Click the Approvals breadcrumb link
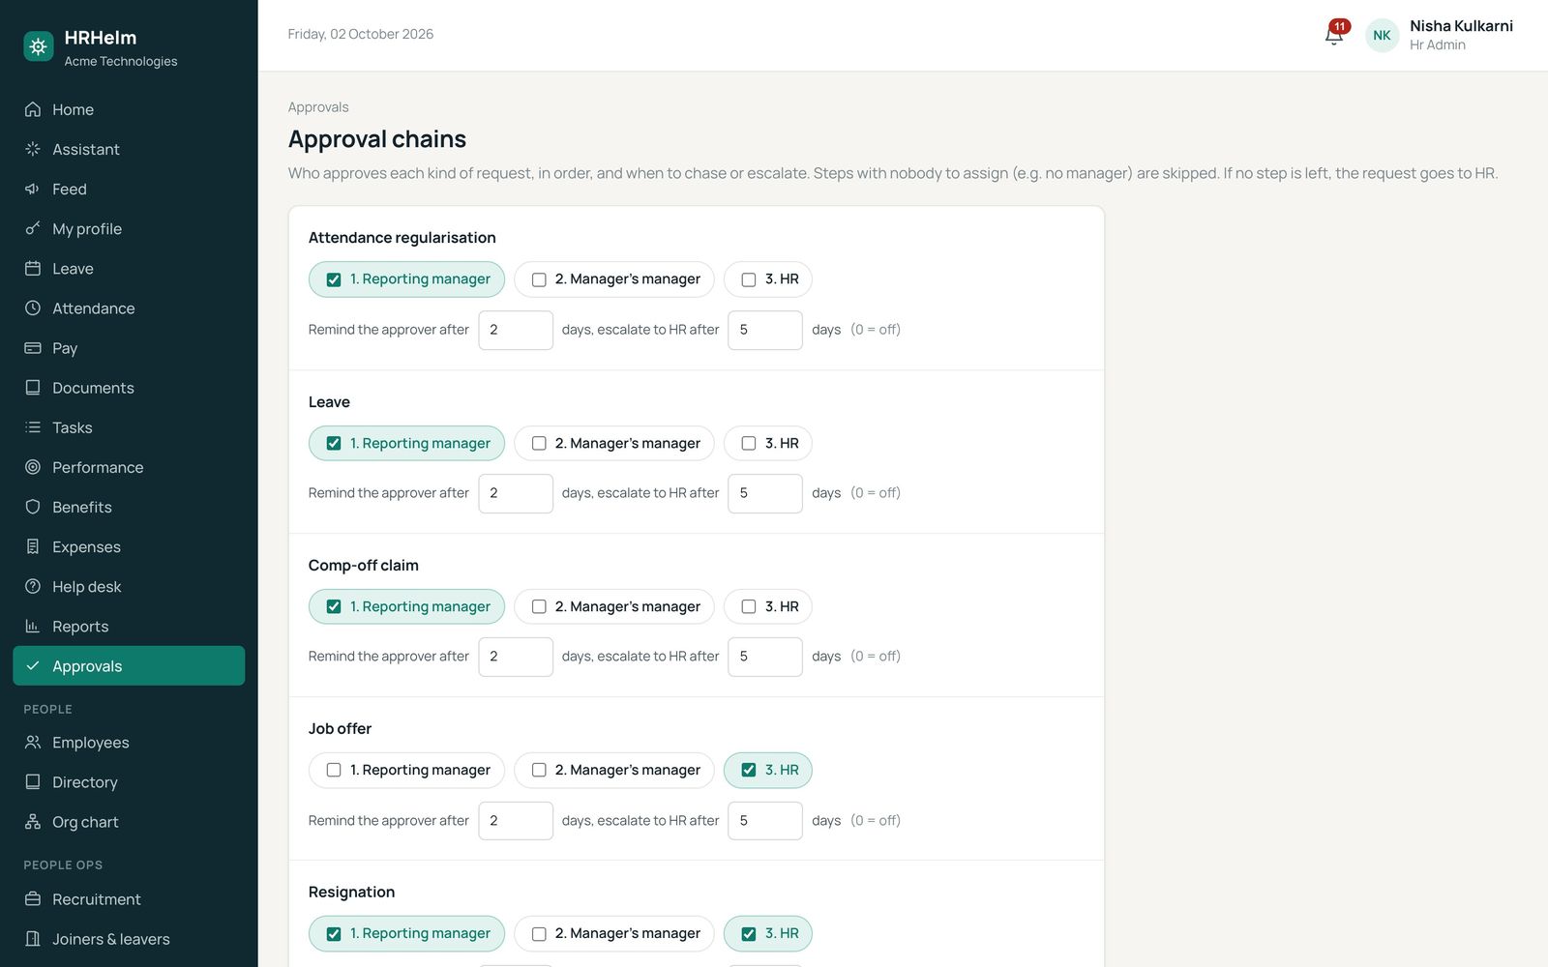The image size is (1548, 967). click(318, 107)
